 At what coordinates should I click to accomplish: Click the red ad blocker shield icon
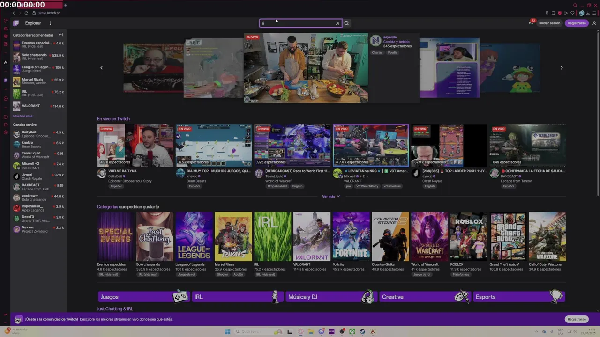[x=560, y=13]
